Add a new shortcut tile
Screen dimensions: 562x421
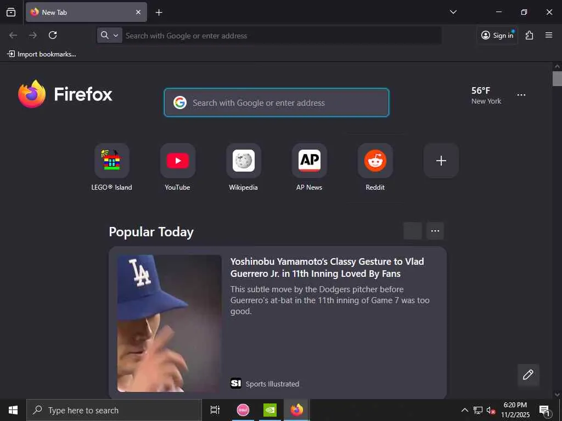pos(441,161)
